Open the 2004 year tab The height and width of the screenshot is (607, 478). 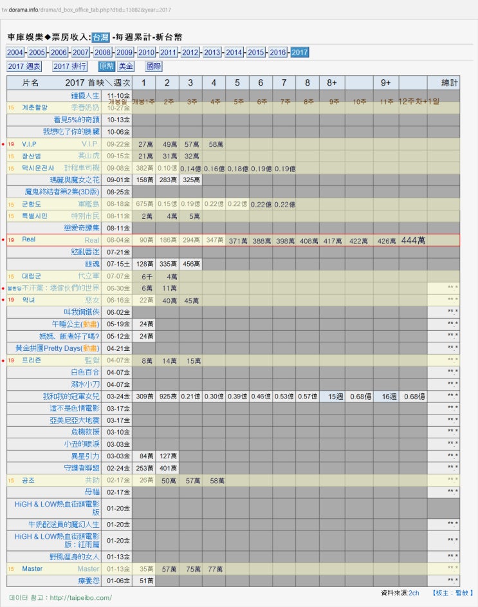[x=15, y=52]
